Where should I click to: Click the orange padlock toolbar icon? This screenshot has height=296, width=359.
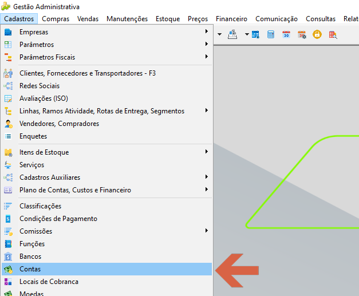click(x=317, y=34)
